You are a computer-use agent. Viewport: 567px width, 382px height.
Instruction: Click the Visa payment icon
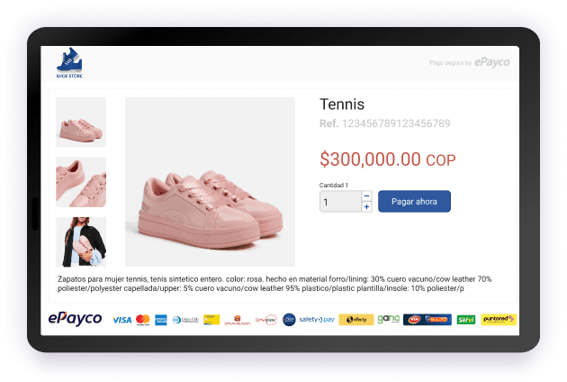pyautogui.click(x=122, y=320)
